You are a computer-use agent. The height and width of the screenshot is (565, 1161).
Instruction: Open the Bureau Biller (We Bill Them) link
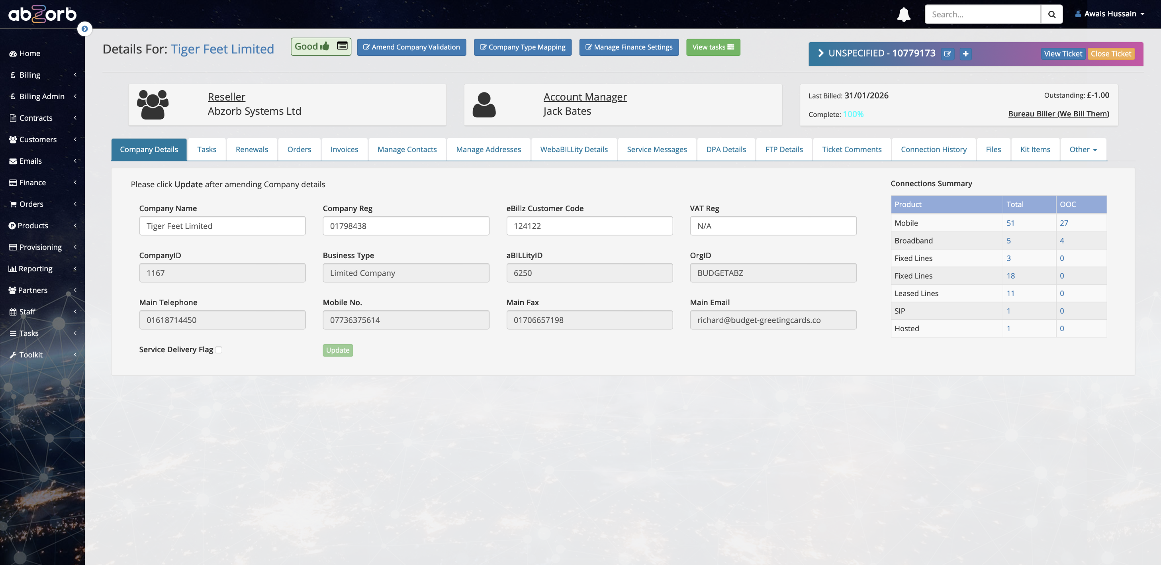(1058, 114)
